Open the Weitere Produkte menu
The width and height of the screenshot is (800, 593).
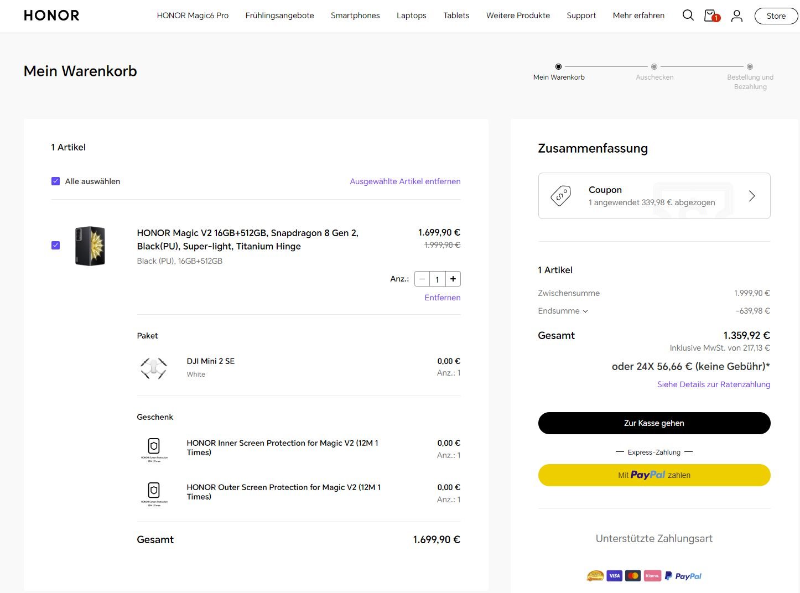[x=518, y=15]
